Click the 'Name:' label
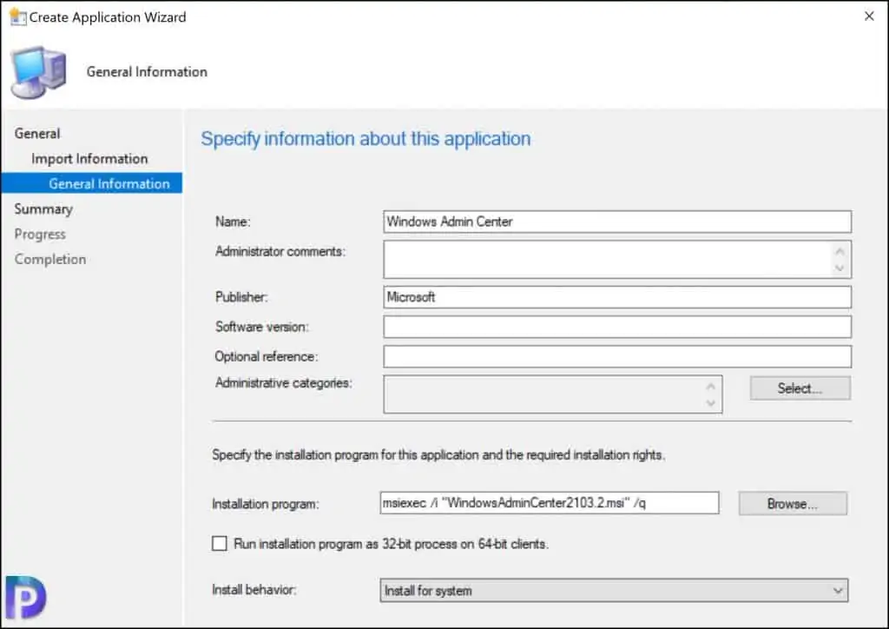This screenshot has width=889, height=629. click(x=233, y=222)
